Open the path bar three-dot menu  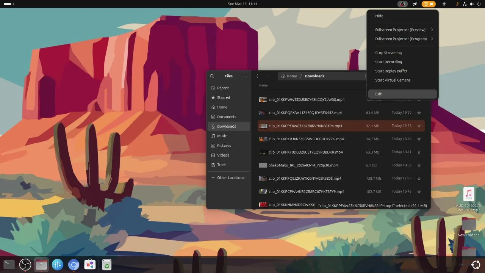click(x=365, y=76)
